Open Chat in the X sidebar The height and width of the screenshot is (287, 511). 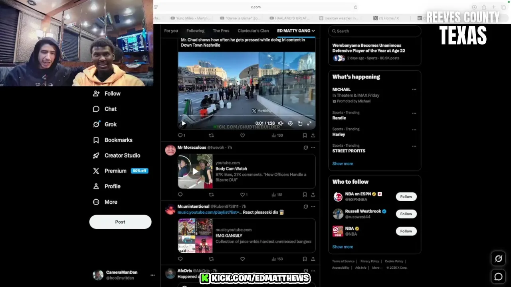(105, 109)
